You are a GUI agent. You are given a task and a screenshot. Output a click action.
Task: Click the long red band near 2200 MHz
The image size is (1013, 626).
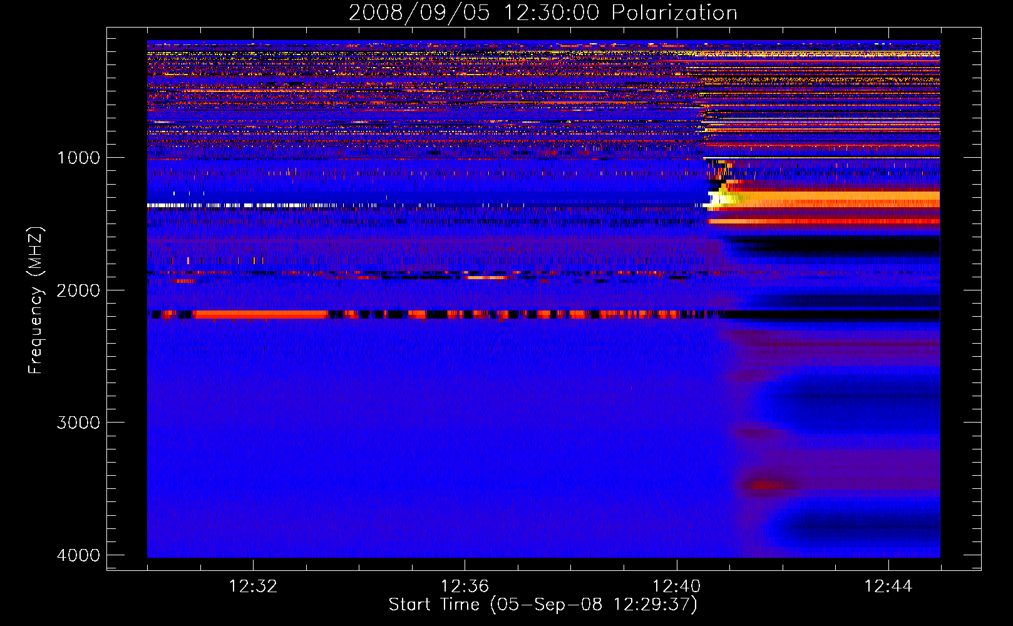[260, 314]
